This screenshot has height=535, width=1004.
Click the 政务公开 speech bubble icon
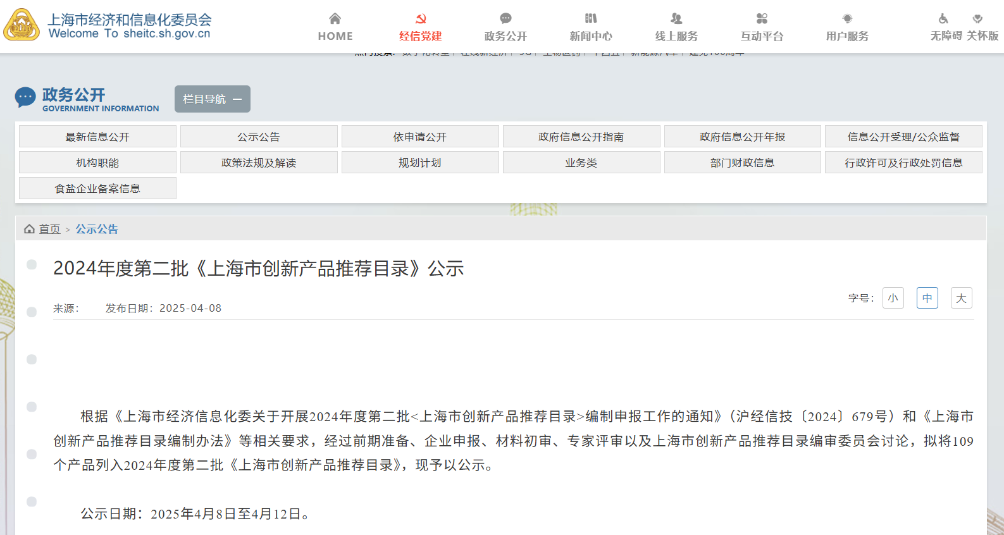point(505,18)
